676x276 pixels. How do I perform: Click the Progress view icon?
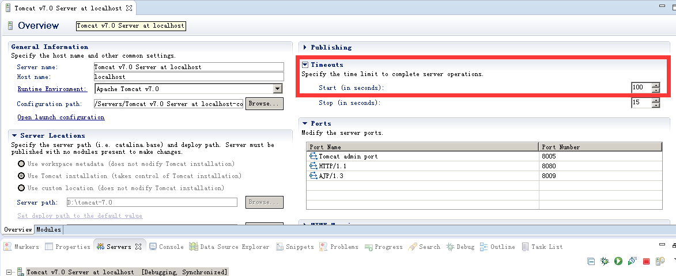[x=369, y=247]
